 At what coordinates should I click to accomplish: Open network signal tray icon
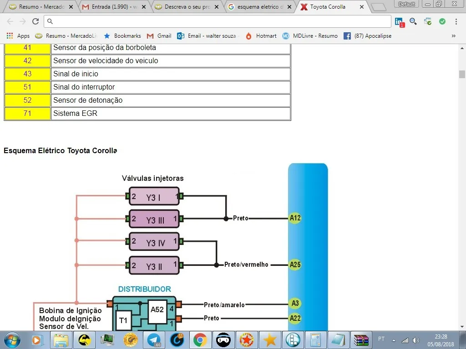(405, 340)
